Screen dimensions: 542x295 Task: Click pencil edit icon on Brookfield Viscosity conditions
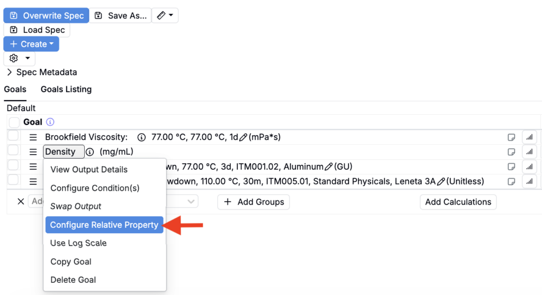pyautogui.click(x=243, y=137)
